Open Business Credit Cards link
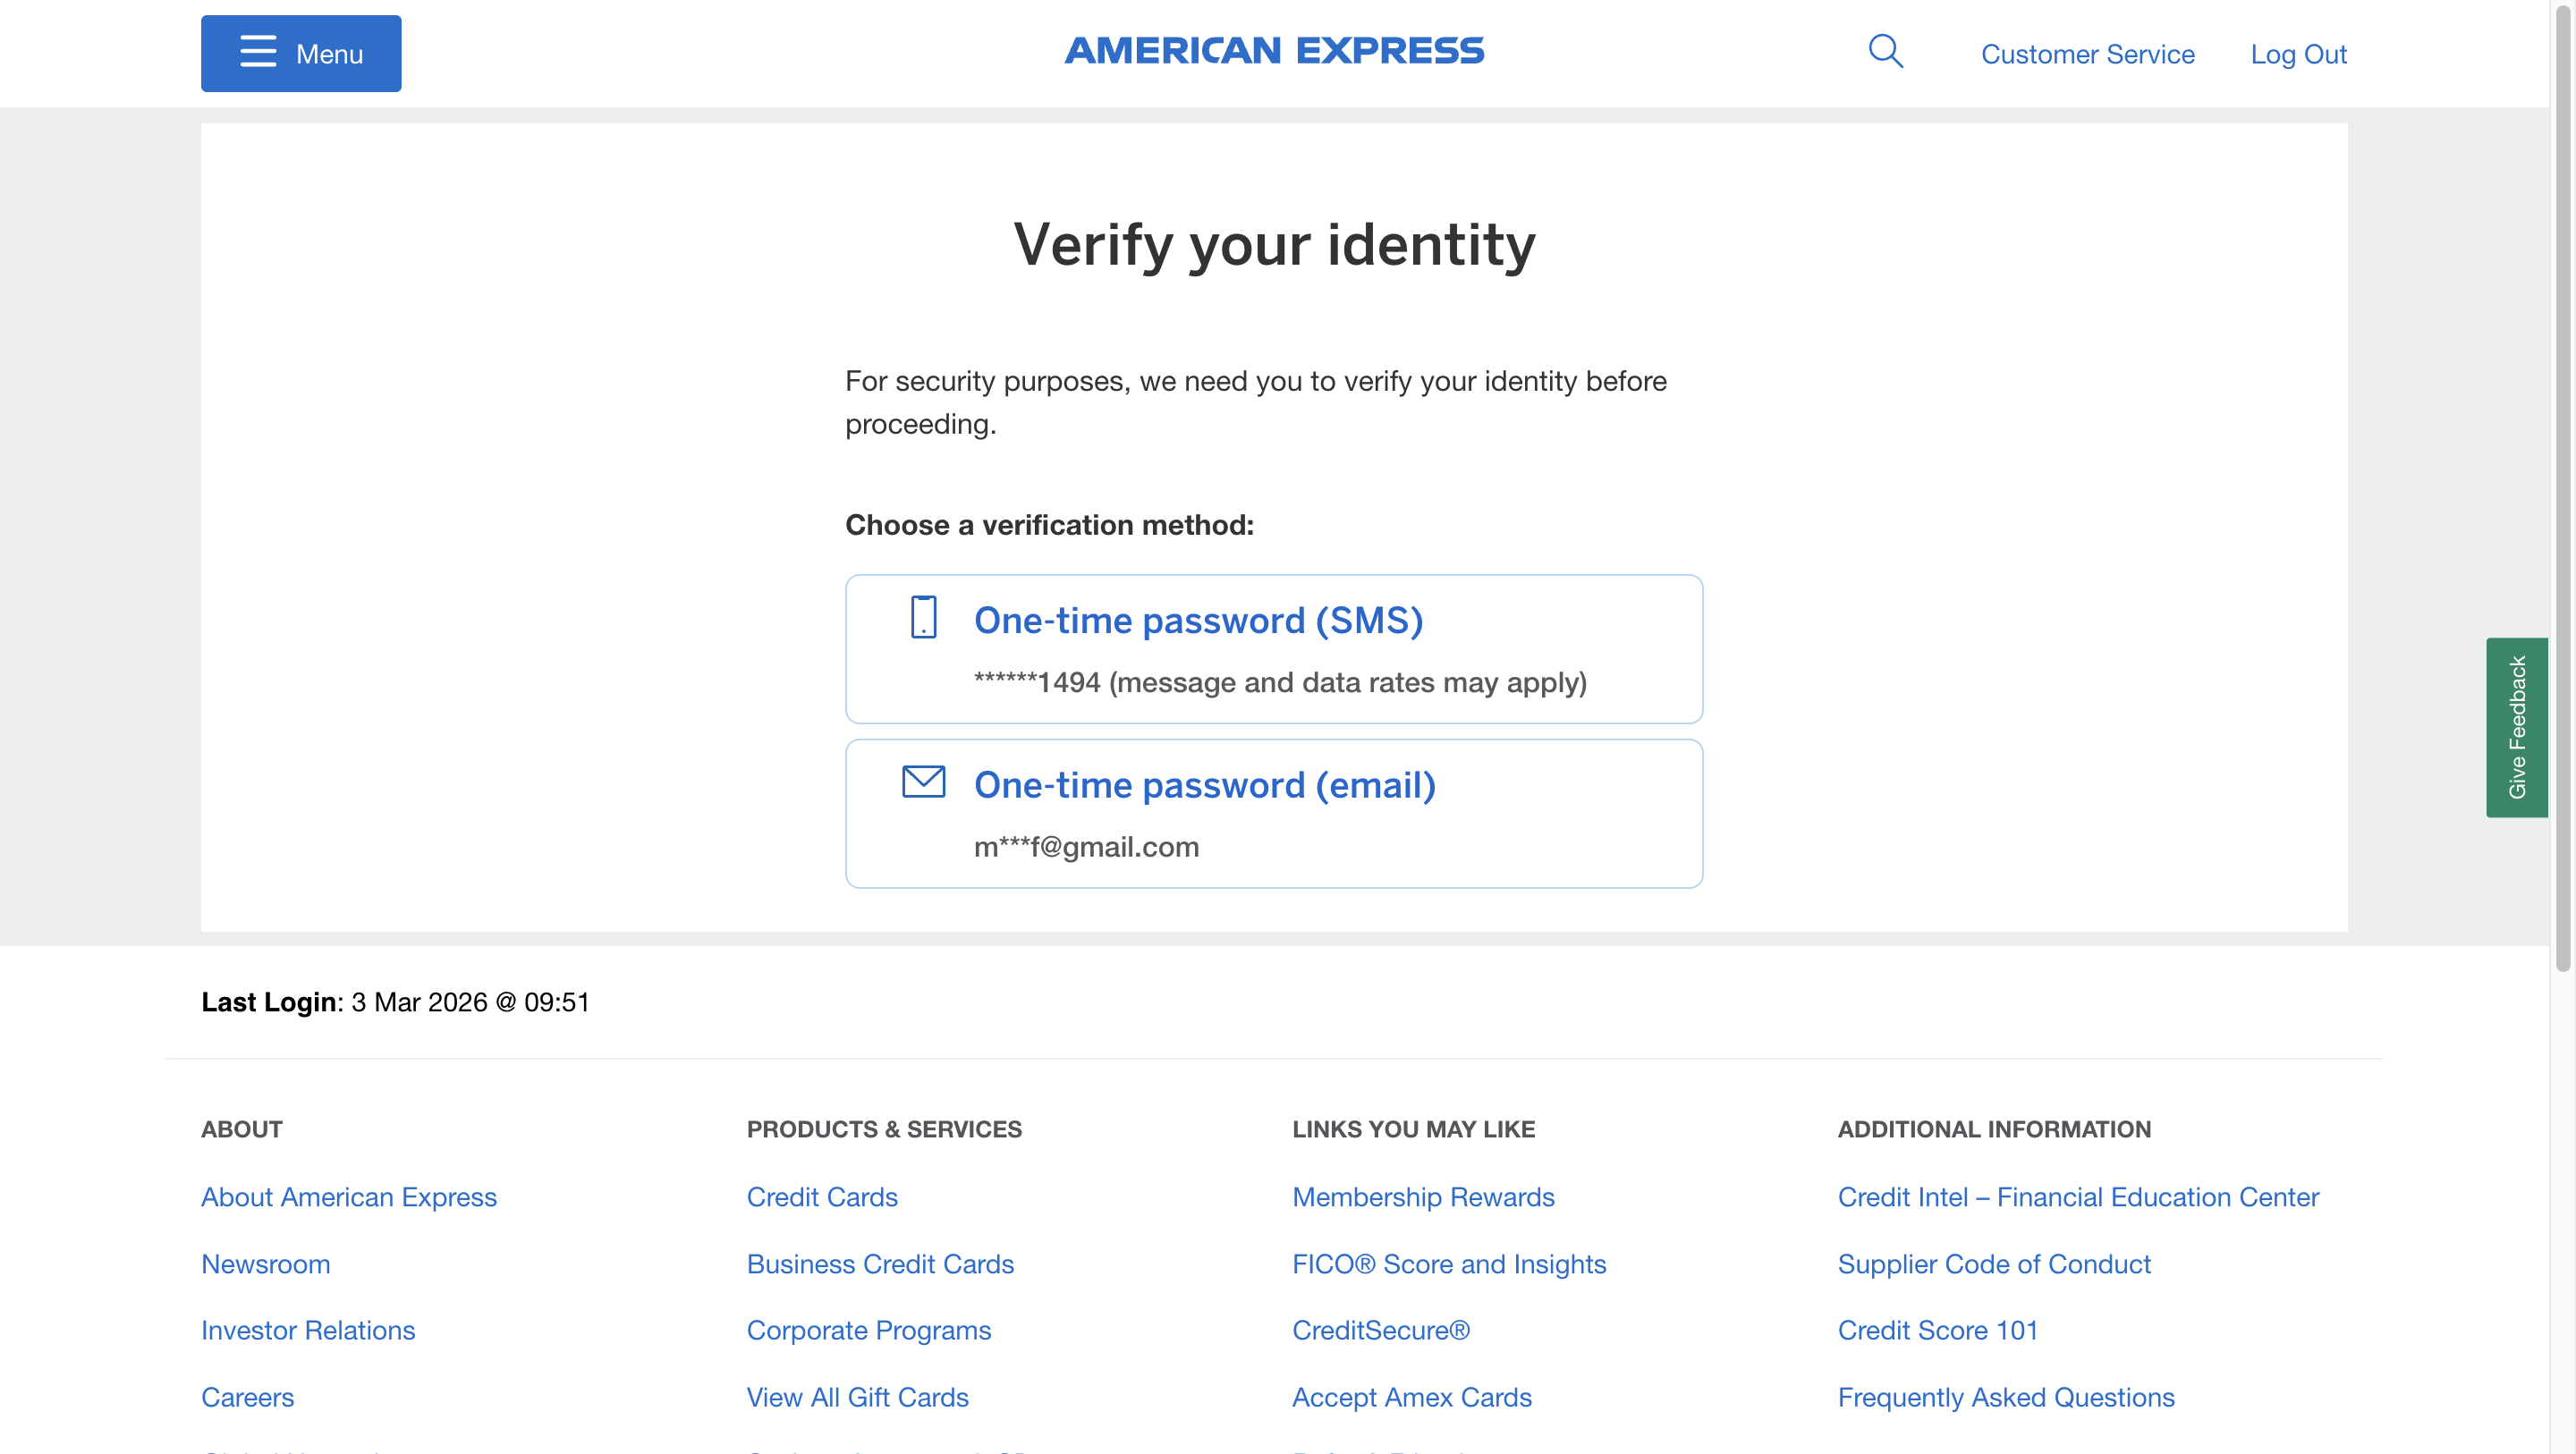The width and height of the screenshot is (2576, 1454). (x=879, y=1264)
